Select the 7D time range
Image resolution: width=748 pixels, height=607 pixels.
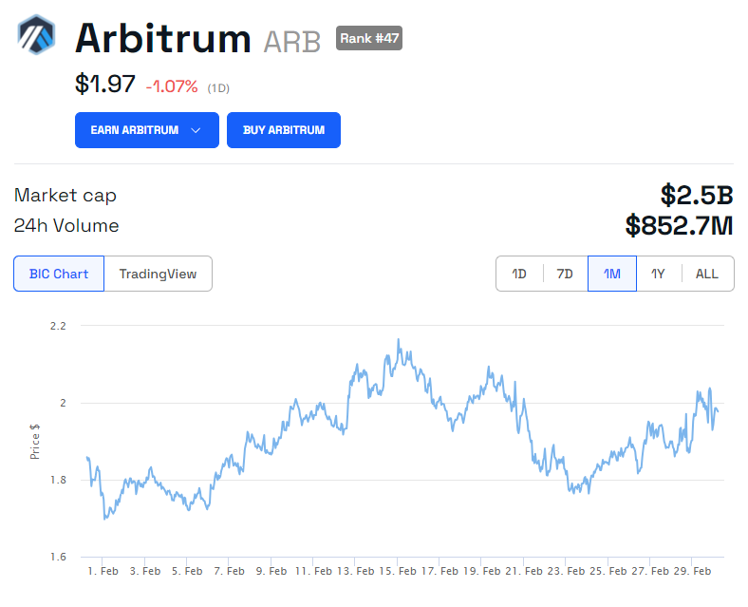[x=565, y=274]
